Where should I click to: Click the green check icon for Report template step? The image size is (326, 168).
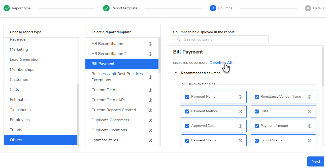[x=106, y=8]
